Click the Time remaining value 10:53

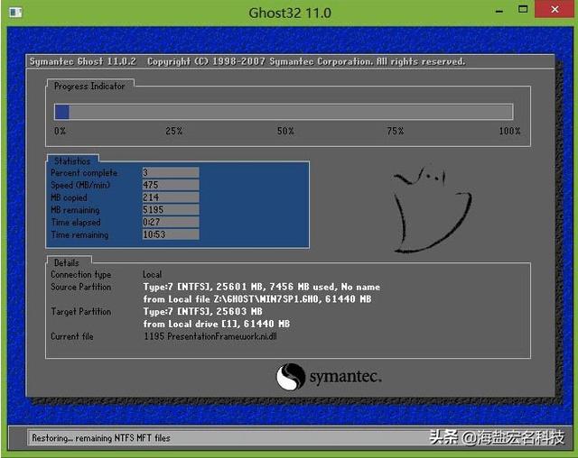coord(171,234)
